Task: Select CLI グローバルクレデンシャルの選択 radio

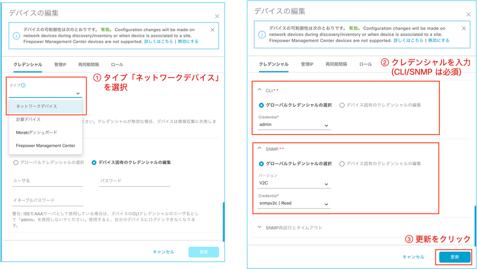Action: pos(261,105)
